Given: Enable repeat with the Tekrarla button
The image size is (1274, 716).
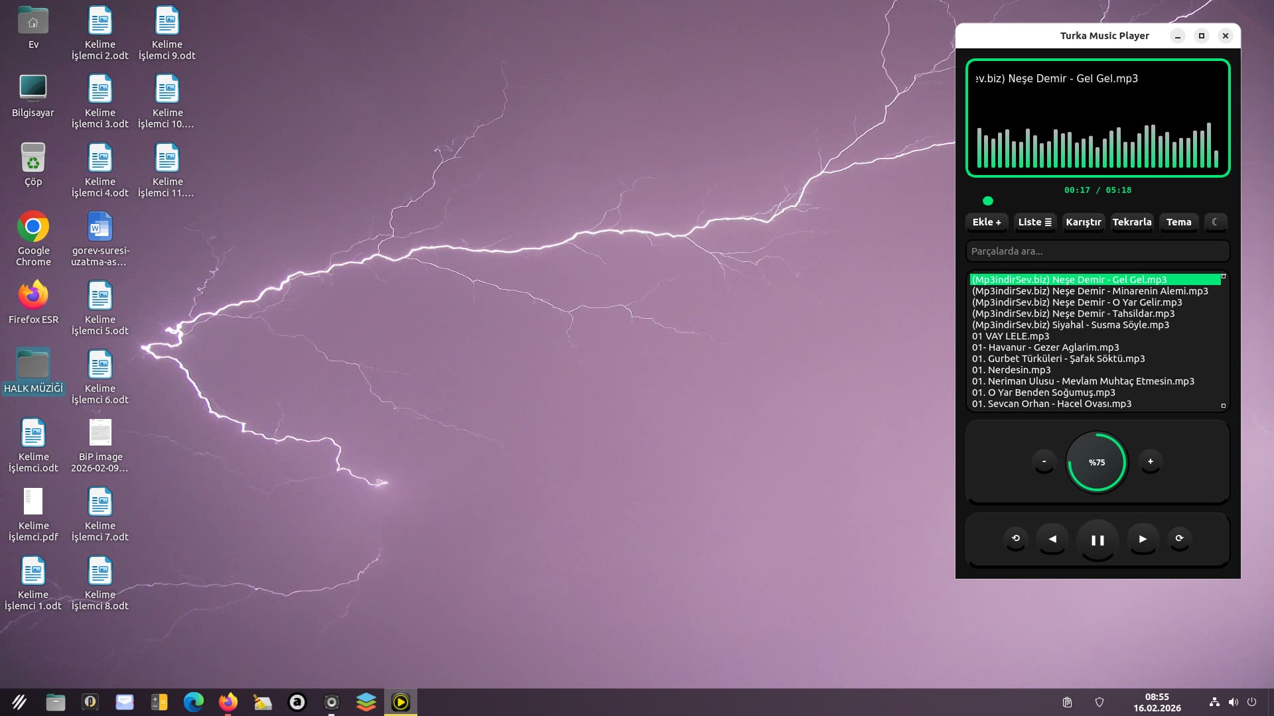Looking at the screenshot, I should (1131, 222).
